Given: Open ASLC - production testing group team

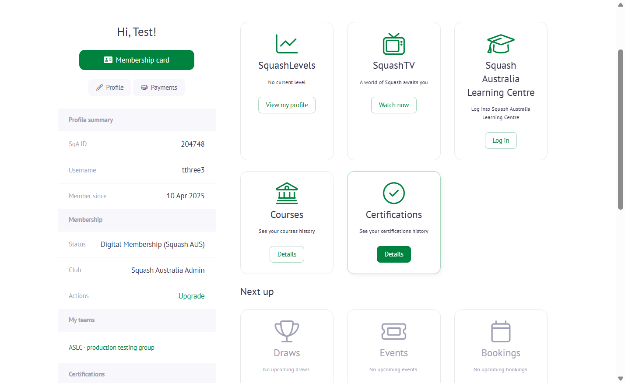Looking at the screenshot, I should tap(112, 348).
